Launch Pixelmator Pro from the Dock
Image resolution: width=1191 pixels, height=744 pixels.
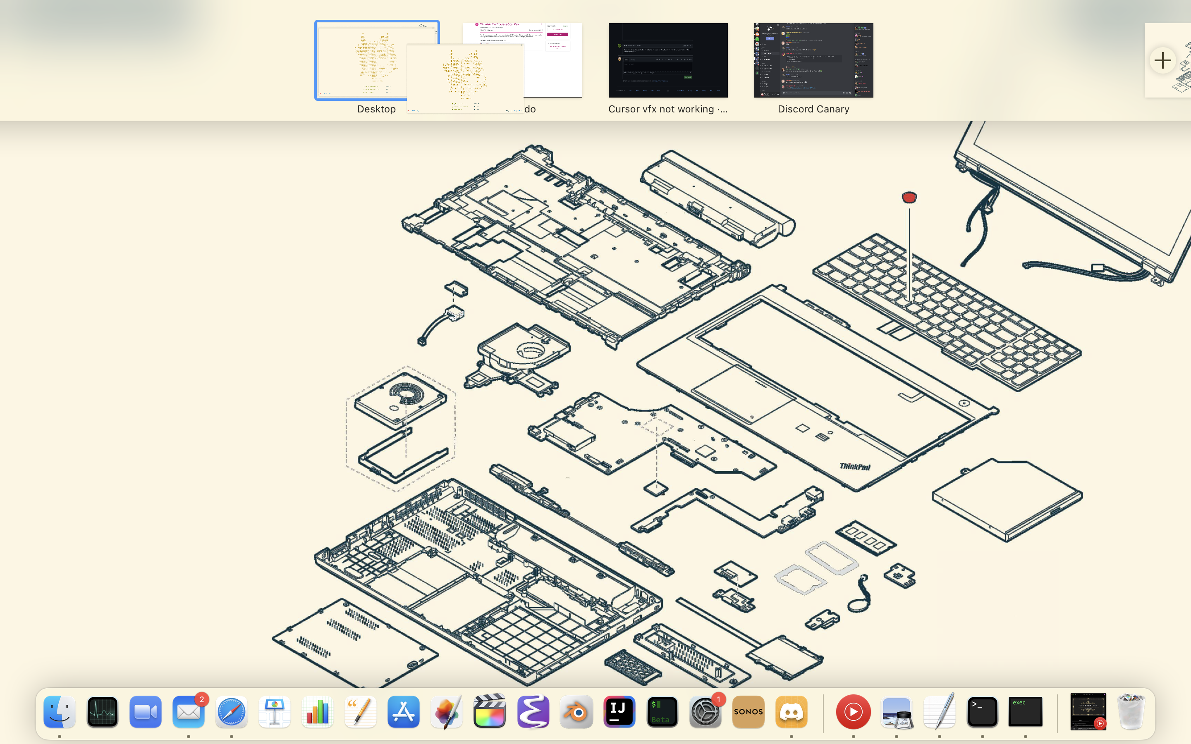coord(446,711)
